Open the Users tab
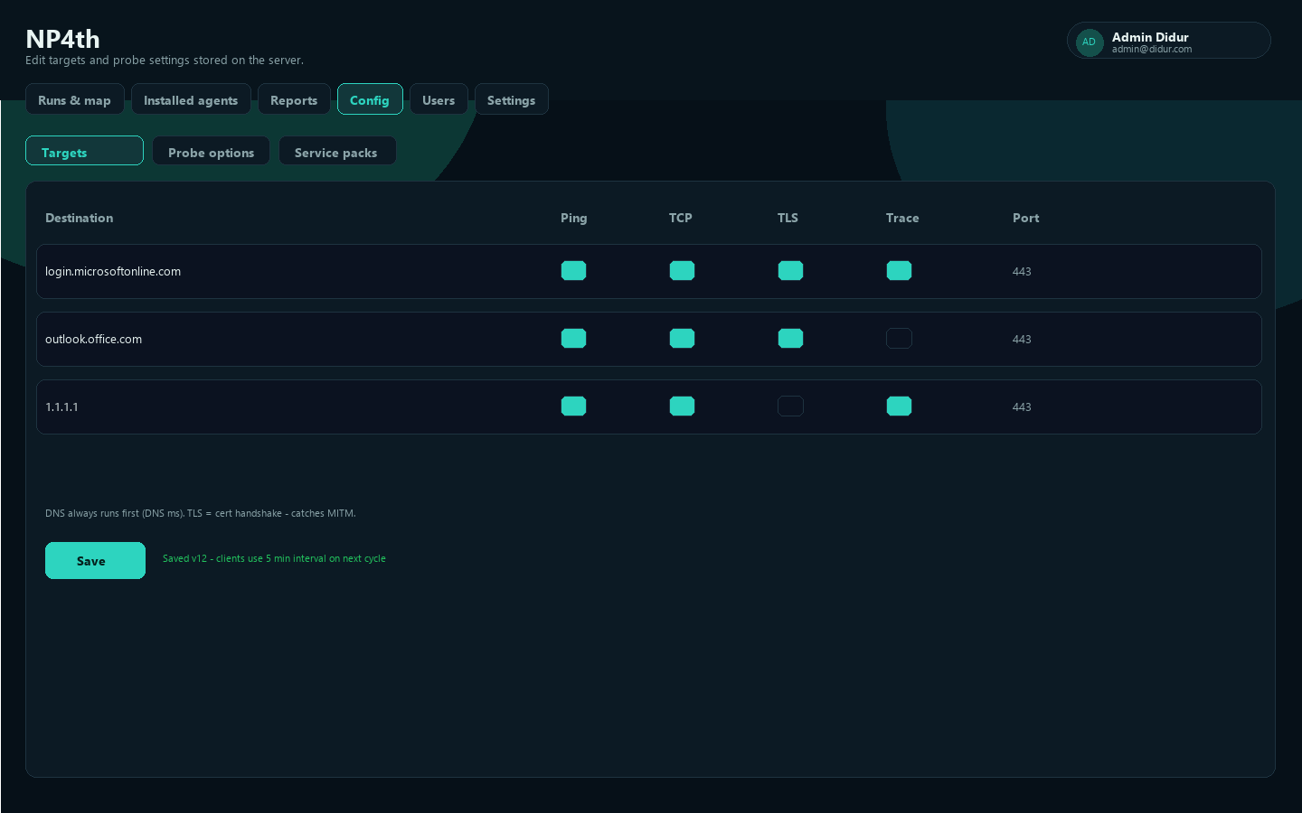The width and height of the screenshot is (1302, 813). tap(439, 99)
